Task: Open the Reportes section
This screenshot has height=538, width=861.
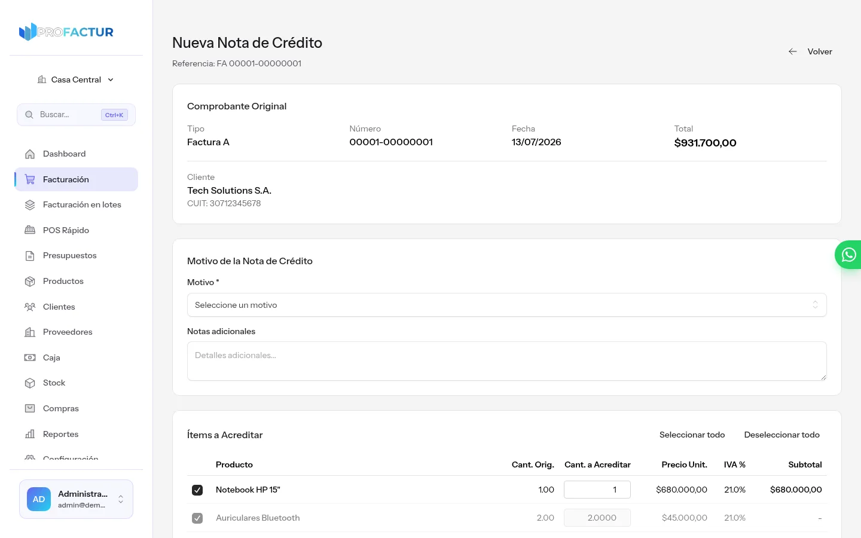Action: (x=76, y=434)
